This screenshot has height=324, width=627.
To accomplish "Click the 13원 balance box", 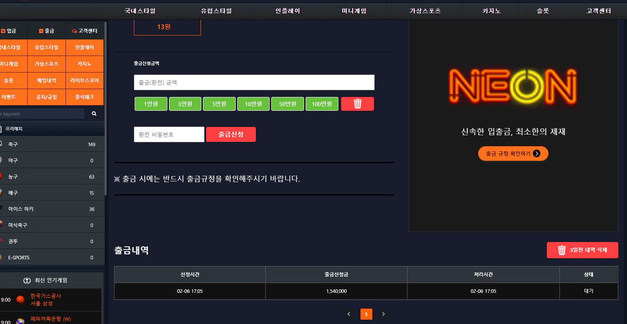I will point(167,27).
